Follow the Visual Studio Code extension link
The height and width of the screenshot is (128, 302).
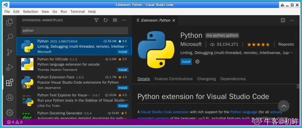[x=165, y=112]
